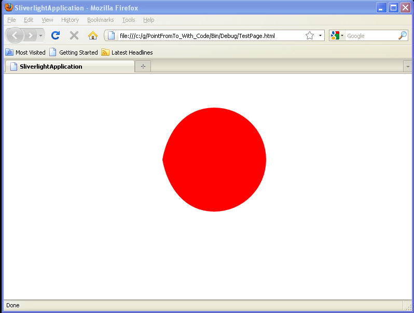The image size is (414, 313).
Task: Select the SliverlightApplication tab
Action: click(x=70, y=67)
